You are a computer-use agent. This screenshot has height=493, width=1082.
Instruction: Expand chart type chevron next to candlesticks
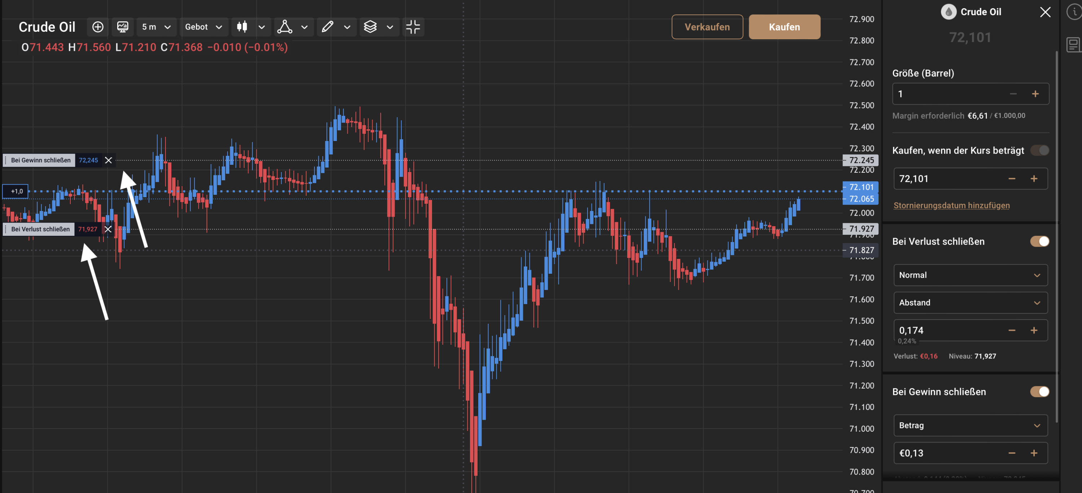(x=261, y=27)
